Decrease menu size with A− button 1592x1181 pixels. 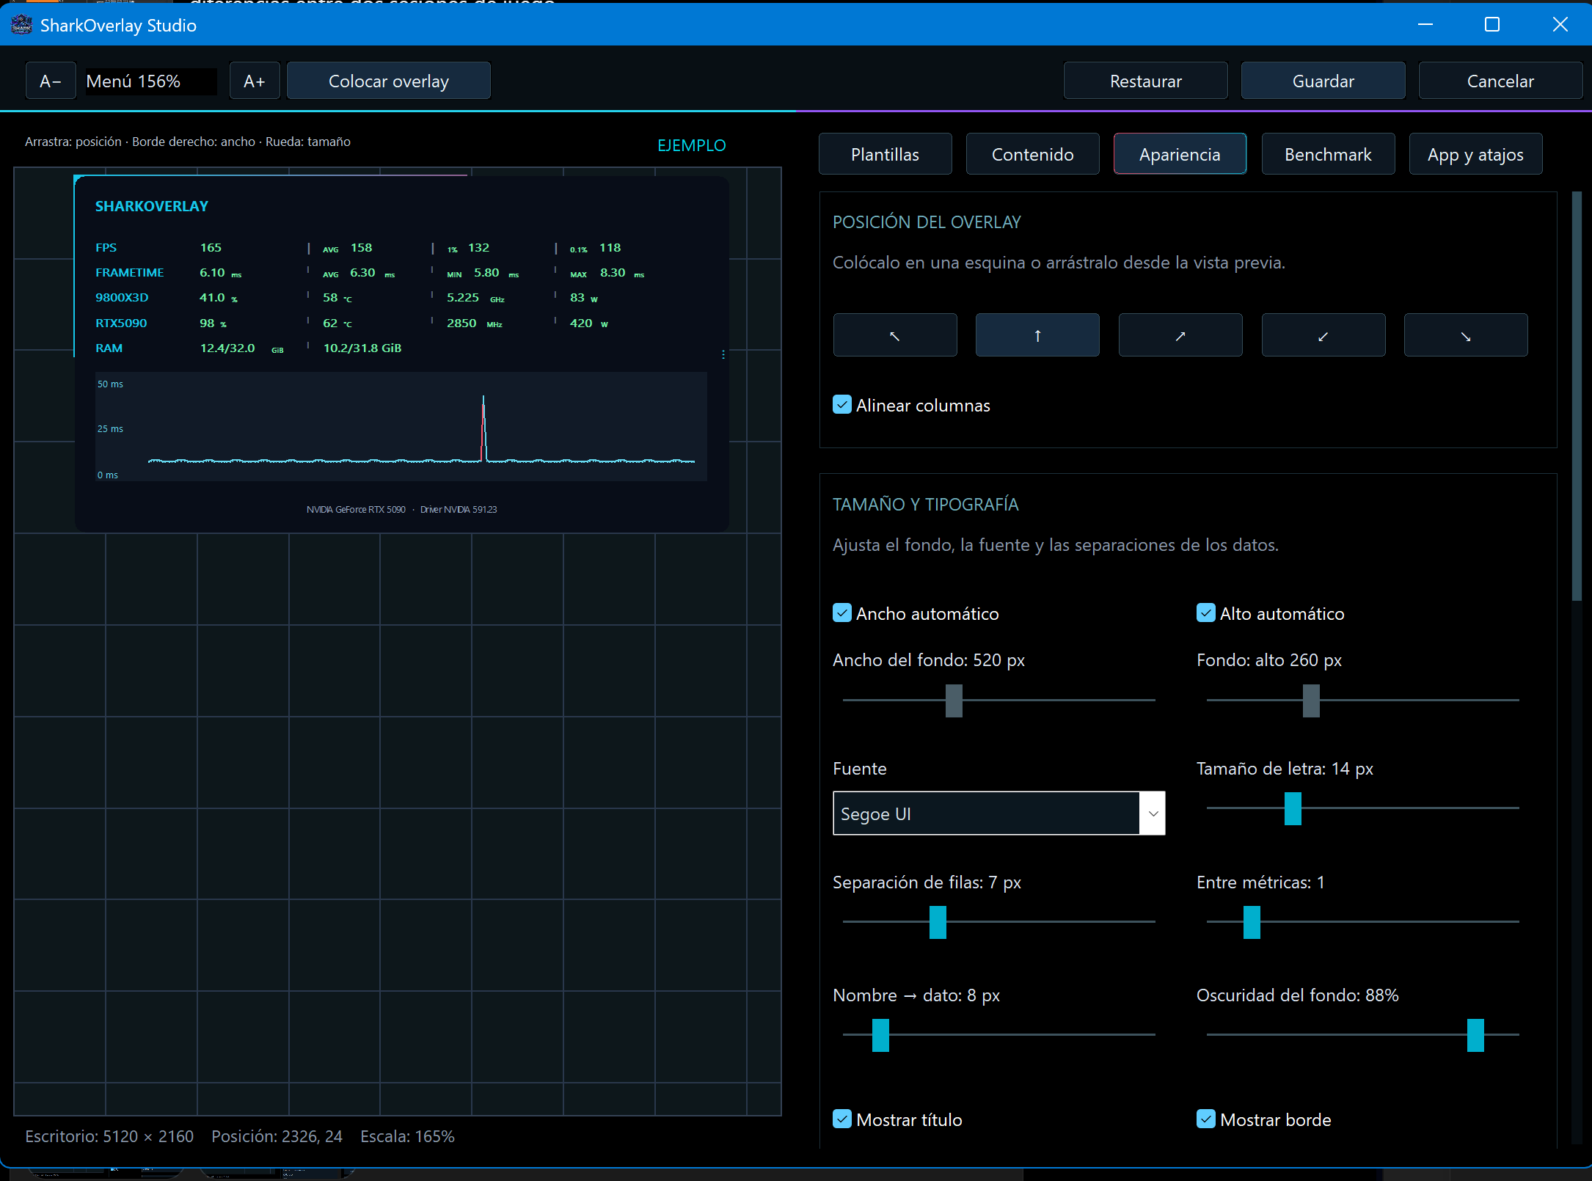(51, 81)
